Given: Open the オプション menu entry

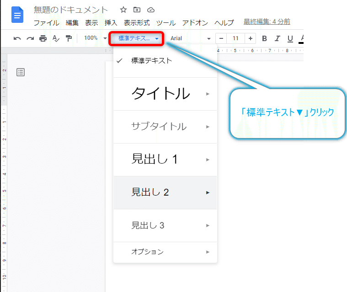Looking at the screenshot, I should [165, 252].
